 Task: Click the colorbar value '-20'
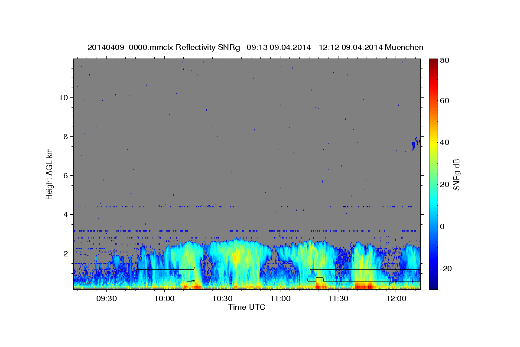tap(445, 269)
